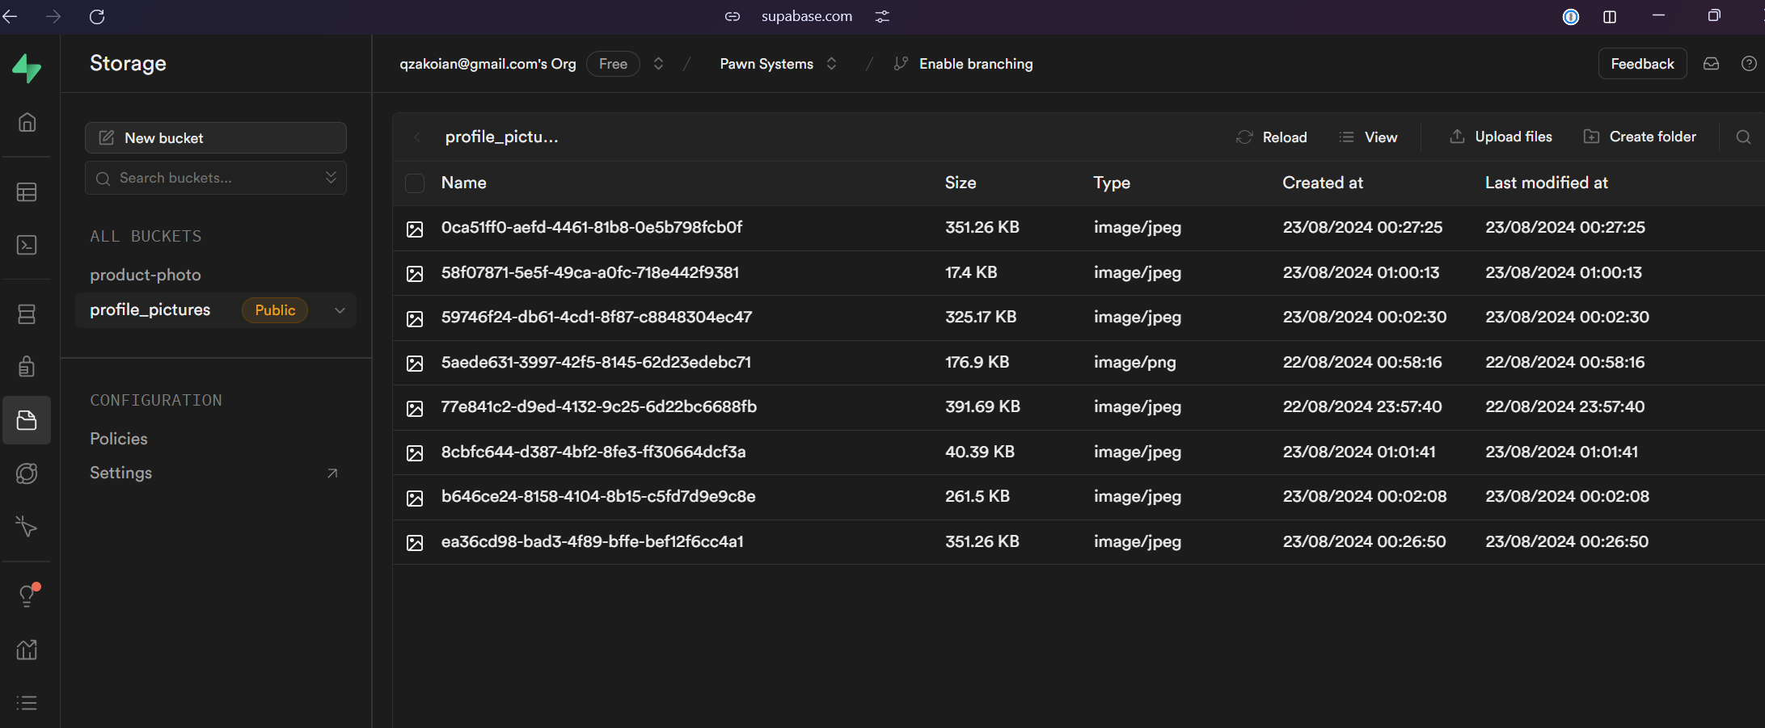Open Edge Functions icon in sidebar

[x=27, y=473]
